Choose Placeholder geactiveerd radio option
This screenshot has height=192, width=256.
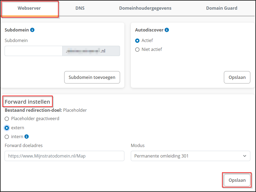[7, 118]
